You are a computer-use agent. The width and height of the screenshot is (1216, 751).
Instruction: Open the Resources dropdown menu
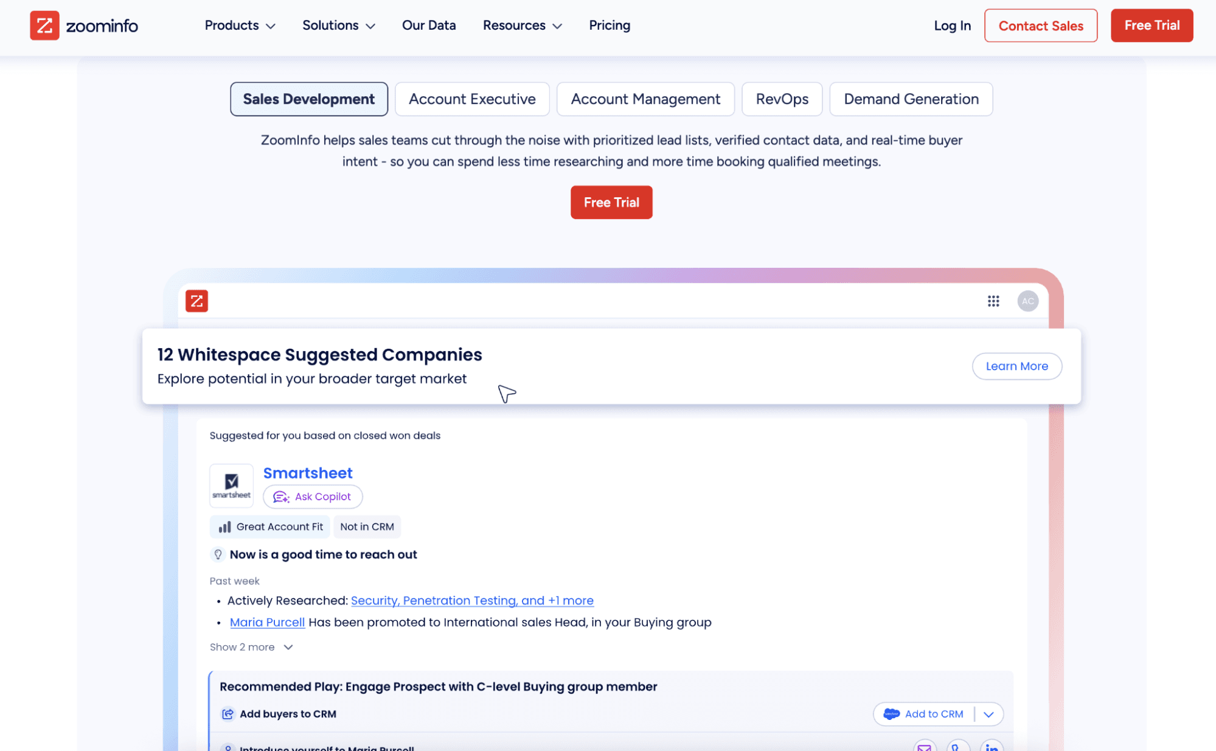click(x=522, y=26)
